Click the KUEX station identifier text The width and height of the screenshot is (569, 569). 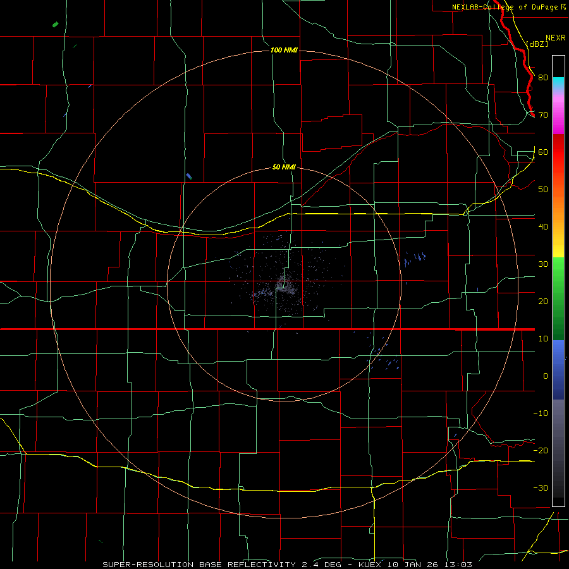(x=370, y=565)
